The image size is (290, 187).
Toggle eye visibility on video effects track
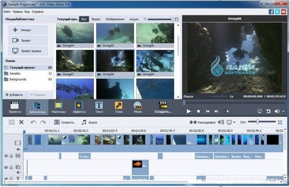click(6, 156)
